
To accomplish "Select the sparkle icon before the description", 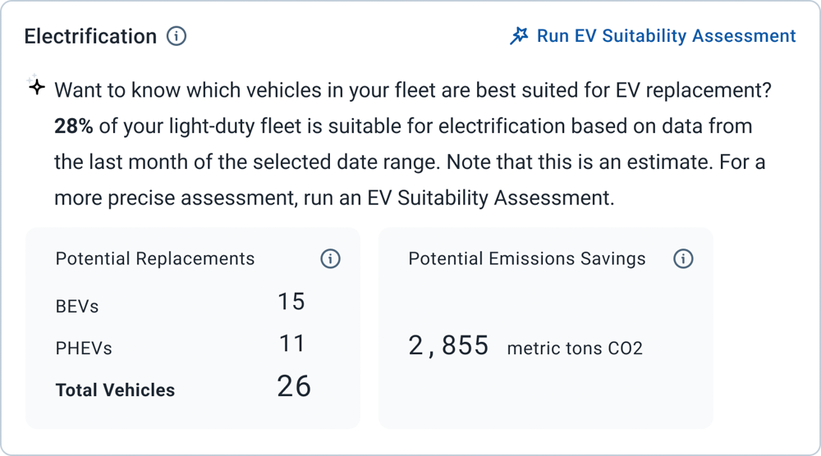I will click(x=36, y=86).
